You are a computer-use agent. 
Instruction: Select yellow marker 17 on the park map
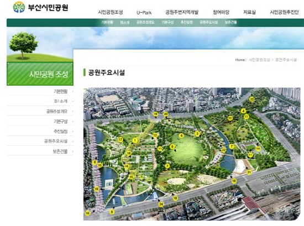(120, 140)
